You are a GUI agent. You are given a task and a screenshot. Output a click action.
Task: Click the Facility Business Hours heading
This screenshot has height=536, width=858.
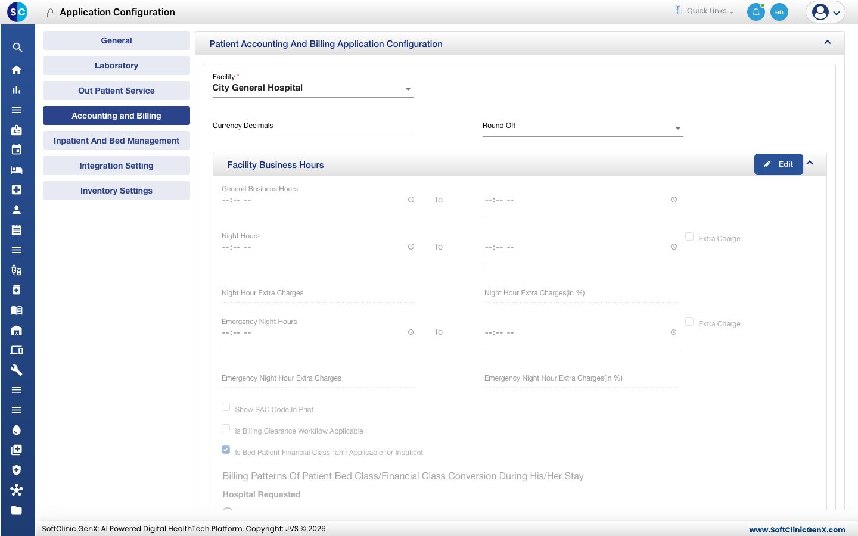[275, 165]
